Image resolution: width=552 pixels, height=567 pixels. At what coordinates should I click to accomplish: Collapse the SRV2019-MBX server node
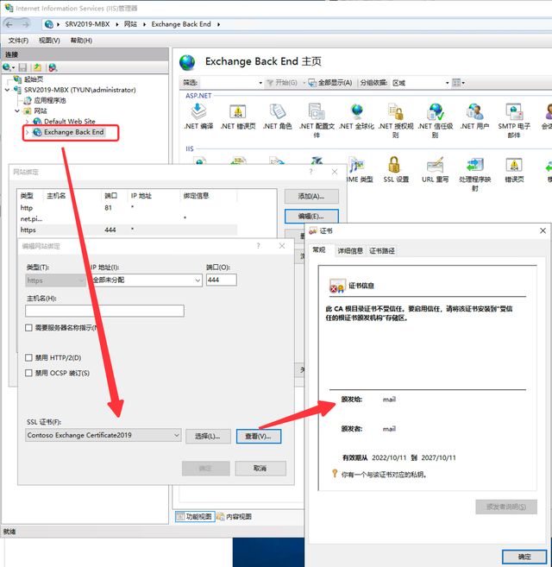tap(7, 90)
